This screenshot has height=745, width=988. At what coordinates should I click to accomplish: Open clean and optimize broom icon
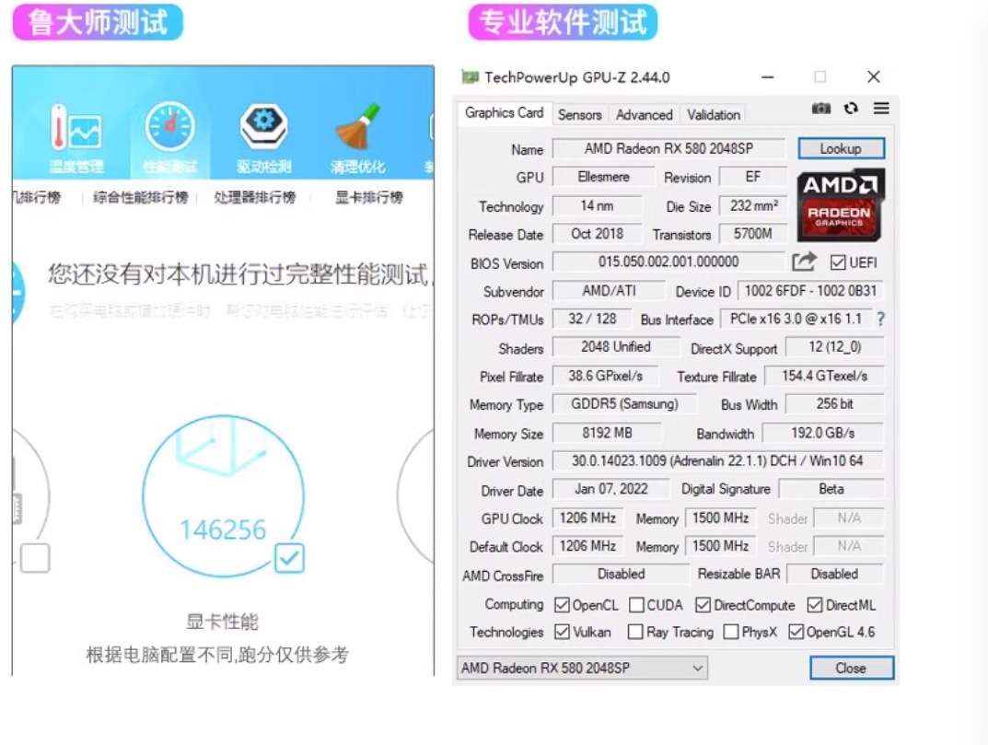(x=358, y=126)
